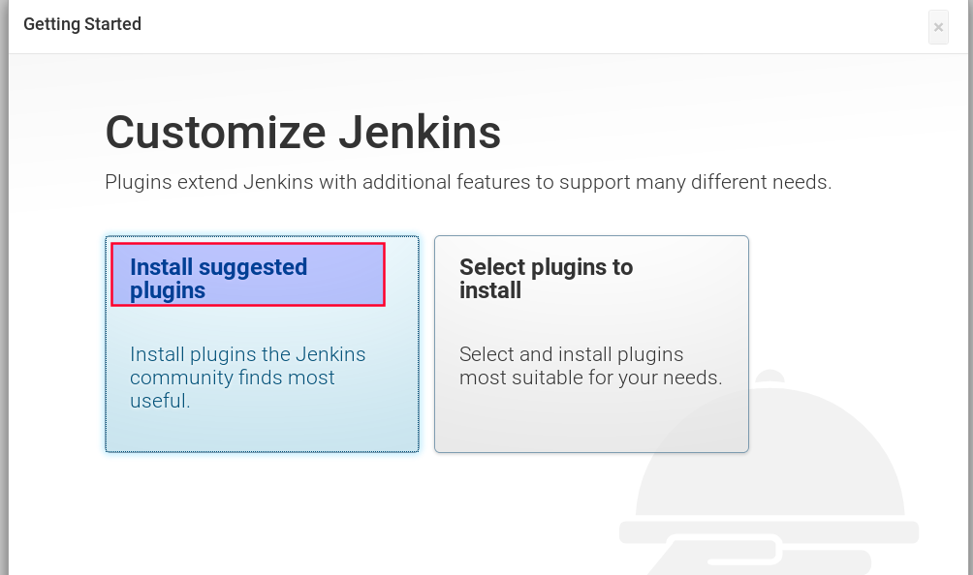Click the Getting Started title text

pos(82,24)
